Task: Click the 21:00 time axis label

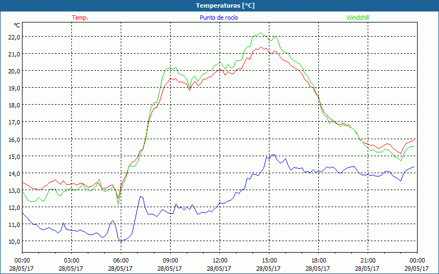Action: pos(368,260)
